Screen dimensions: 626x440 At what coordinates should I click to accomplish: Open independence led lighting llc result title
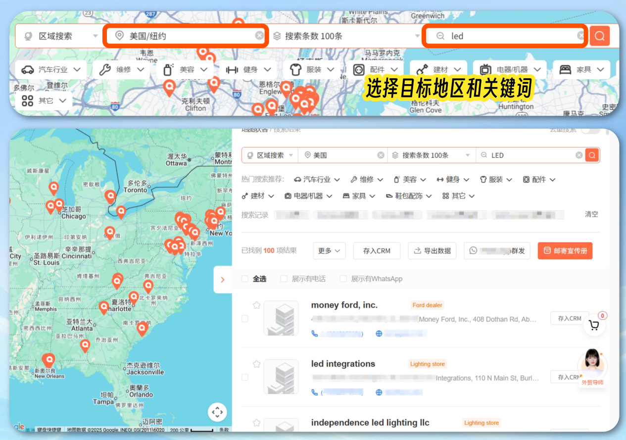370,423
